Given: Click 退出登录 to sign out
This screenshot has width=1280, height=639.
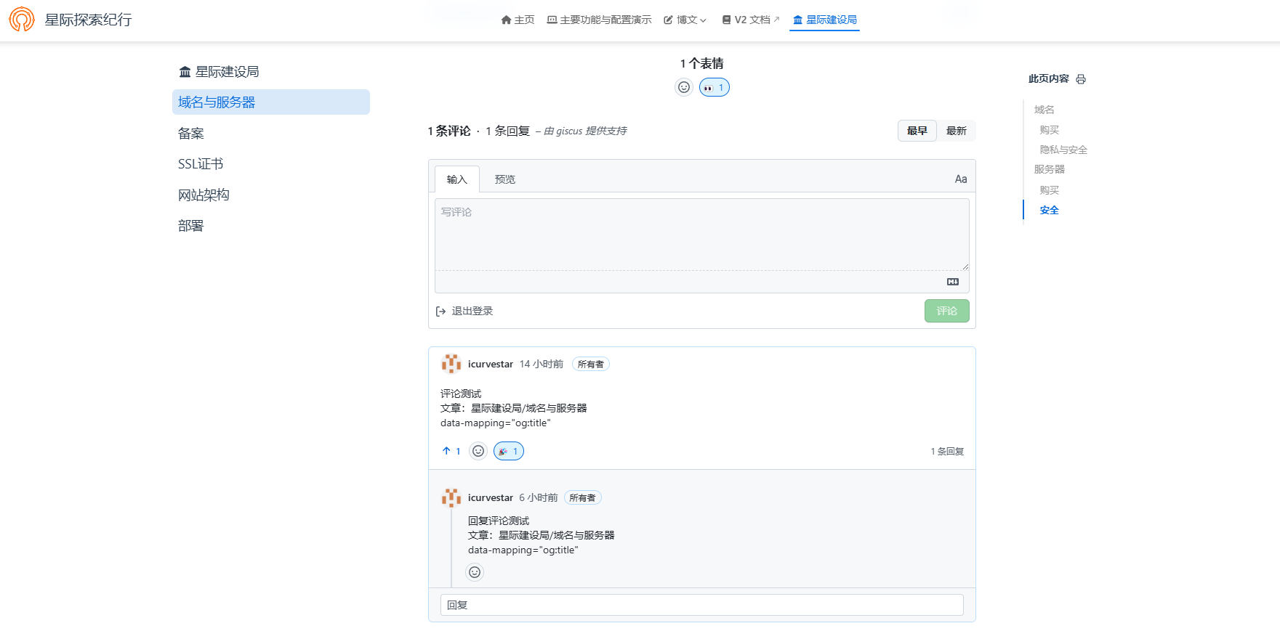Looking at the screenshot, I should point(464,311).
